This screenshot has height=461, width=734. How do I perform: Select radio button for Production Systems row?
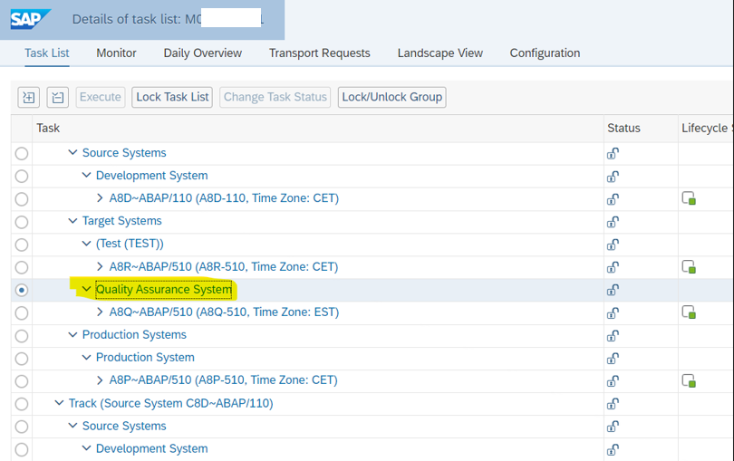click(22, 336)
